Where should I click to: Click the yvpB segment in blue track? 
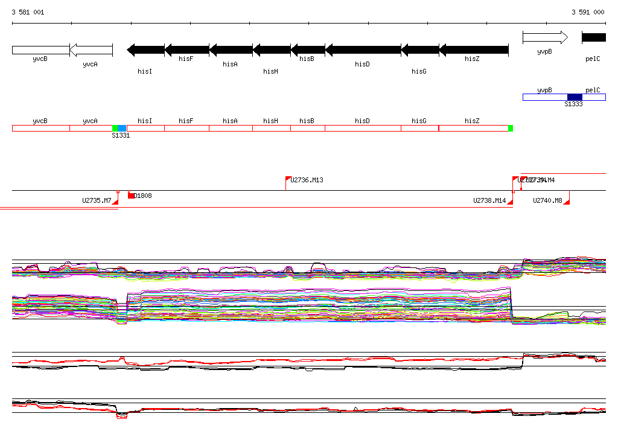point(545,97)
